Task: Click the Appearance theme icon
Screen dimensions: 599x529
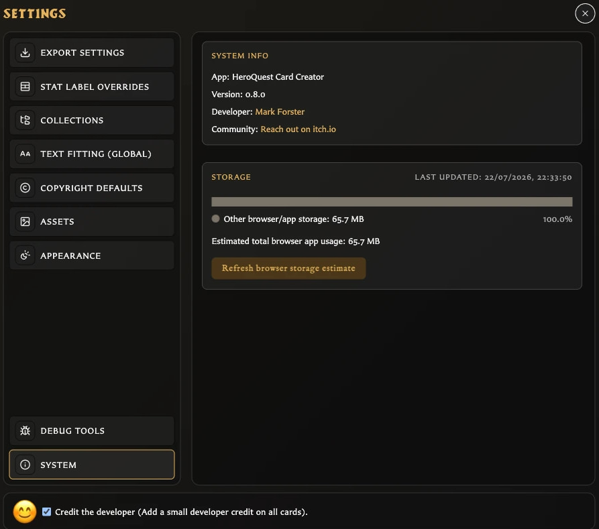Action: [25, 255]
